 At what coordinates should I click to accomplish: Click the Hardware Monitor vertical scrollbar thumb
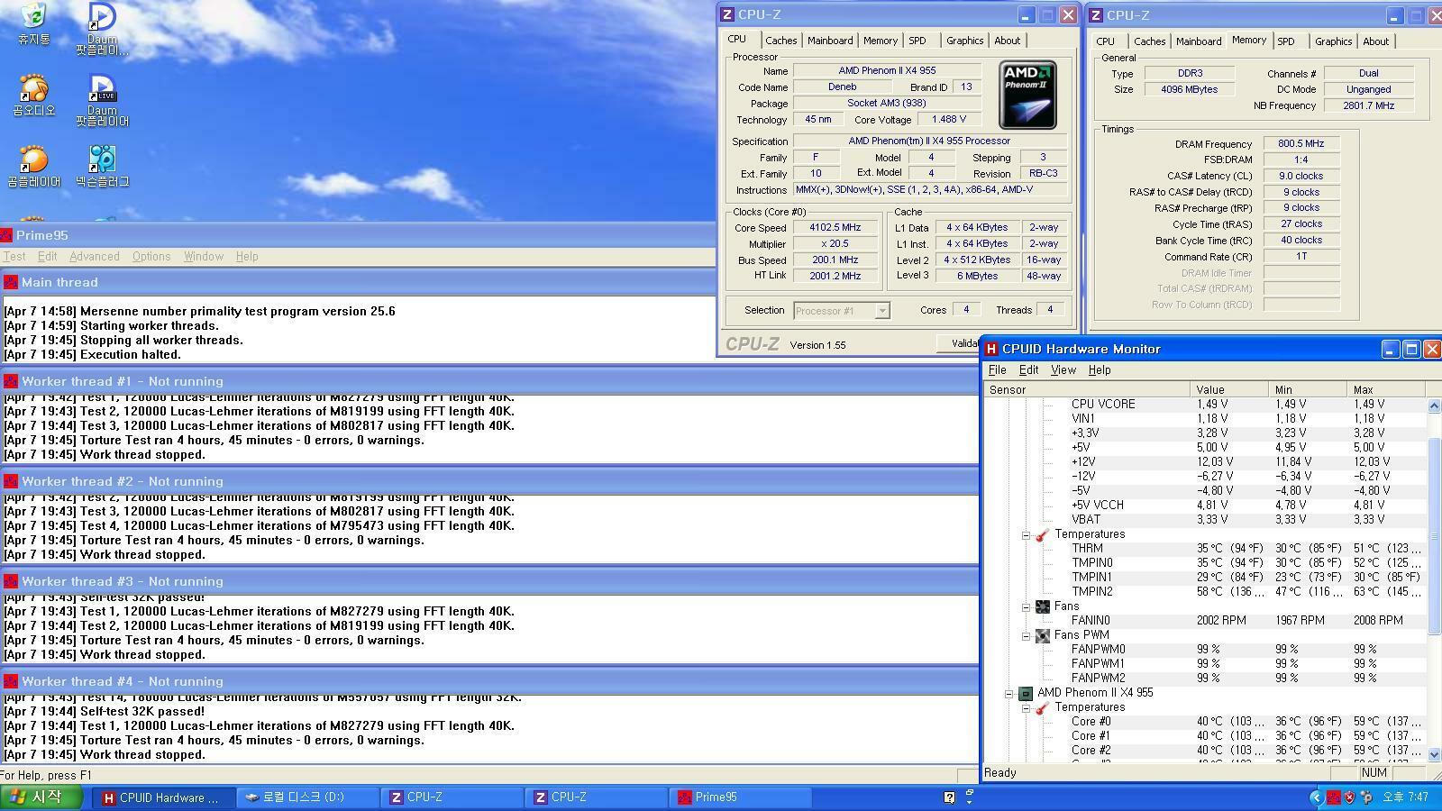click(x=1434, y=535)
